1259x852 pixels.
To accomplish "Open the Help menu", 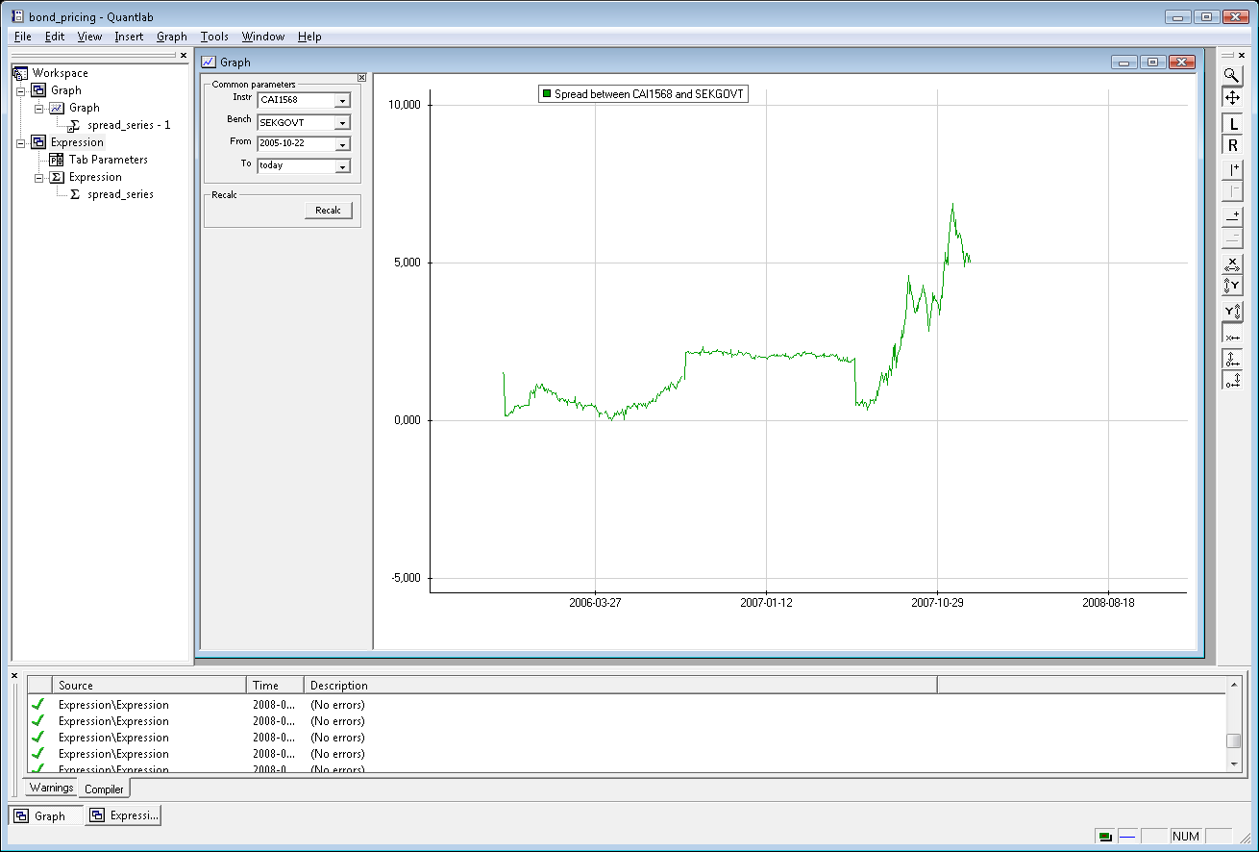I will 309,37.
